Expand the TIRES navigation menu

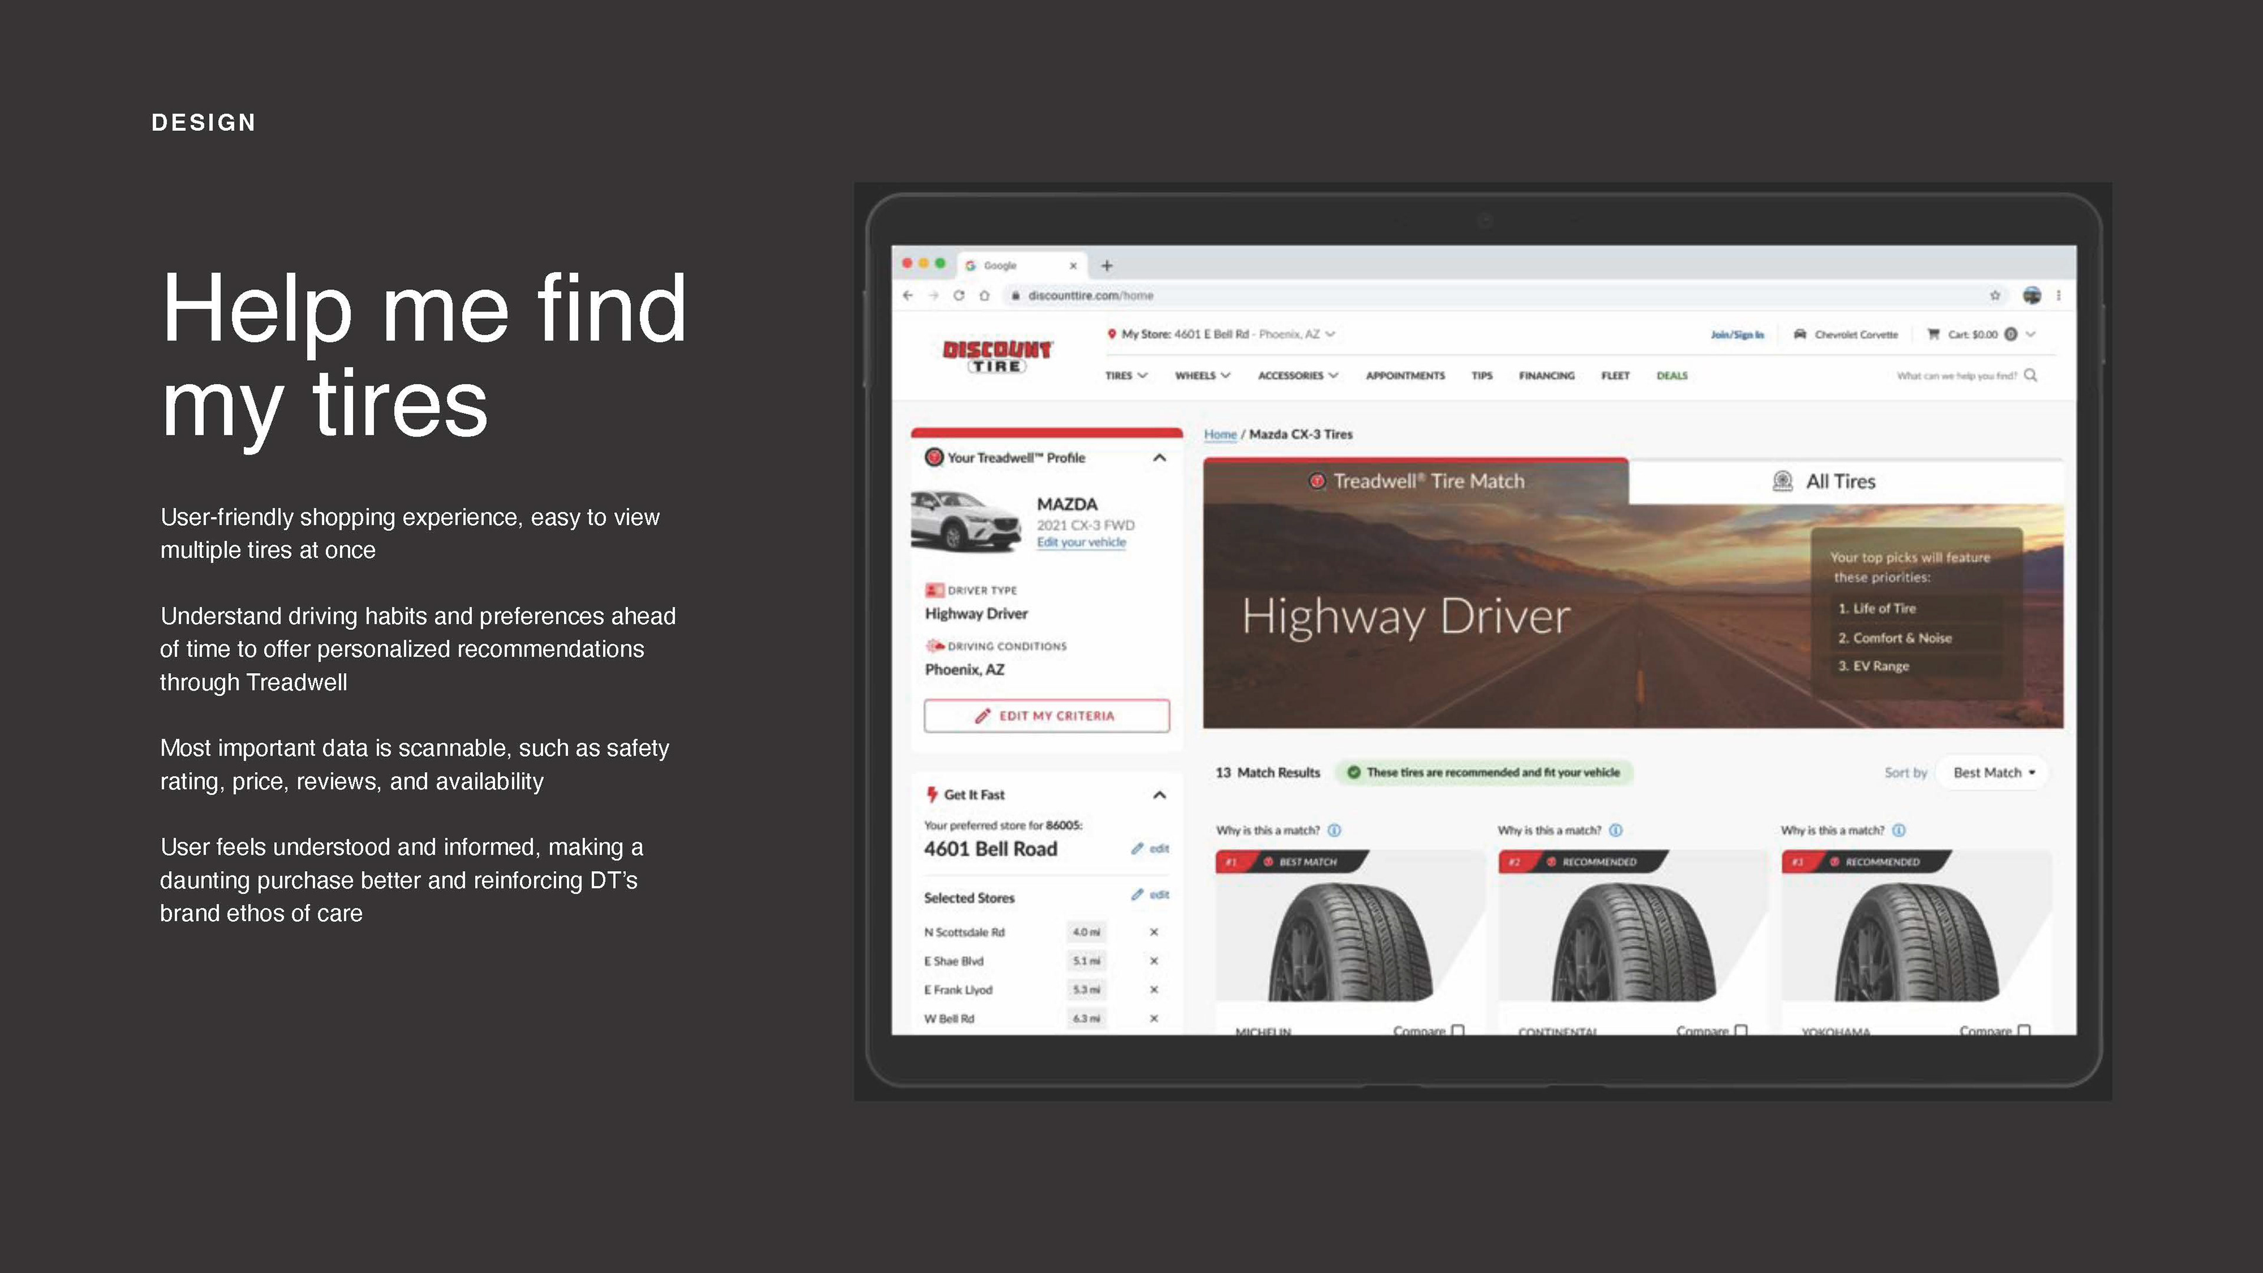1126,375
